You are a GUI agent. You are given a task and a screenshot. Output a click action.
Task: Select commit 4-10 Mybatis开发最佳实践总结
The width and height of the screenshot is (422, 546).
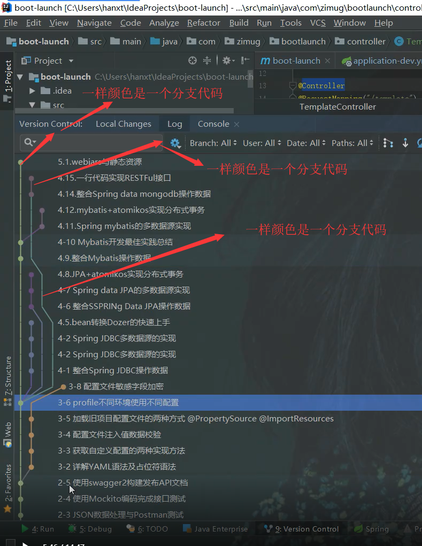click(115, 242)
